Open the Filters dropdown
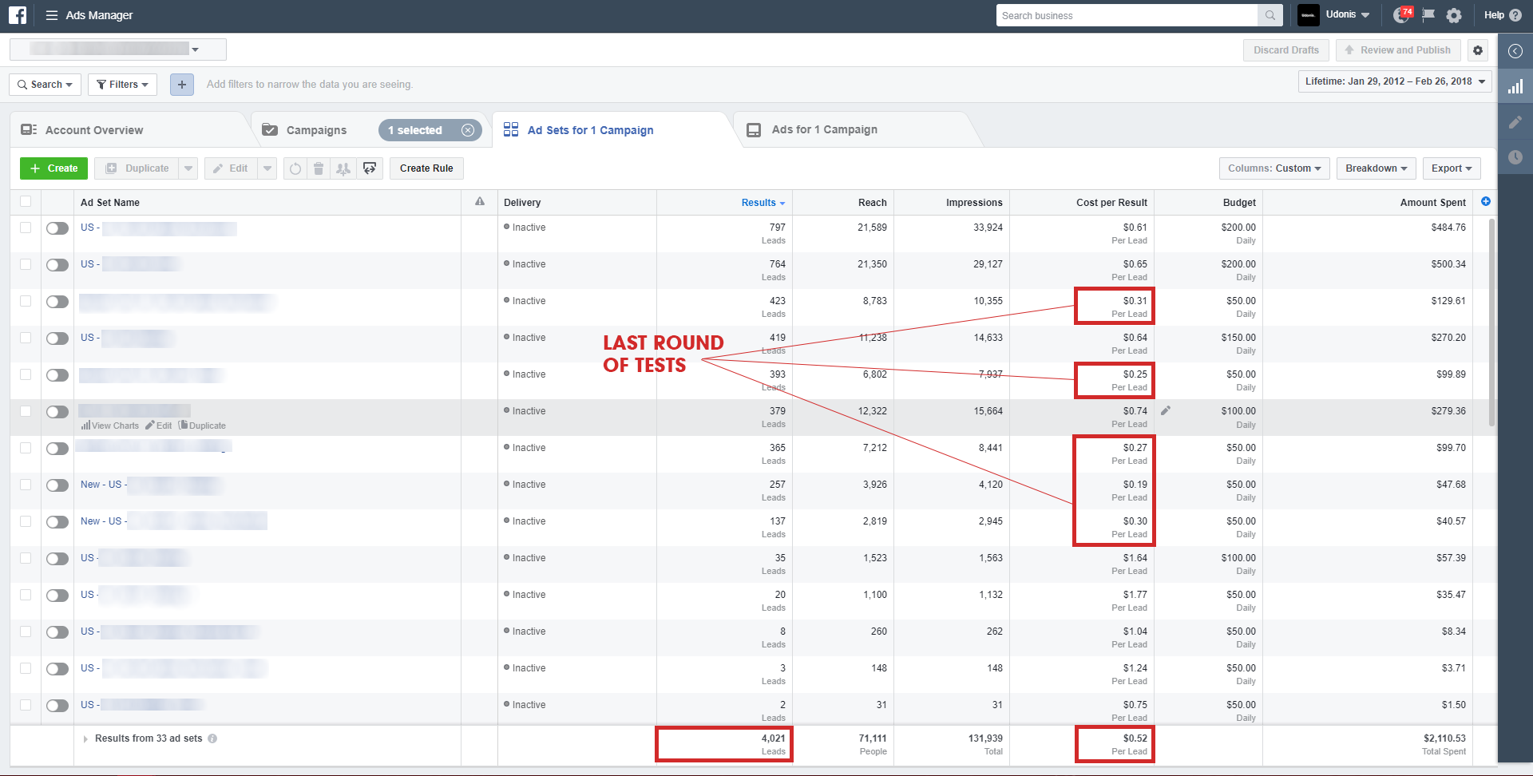1533x776 pixels. click(x=122, y=85)
